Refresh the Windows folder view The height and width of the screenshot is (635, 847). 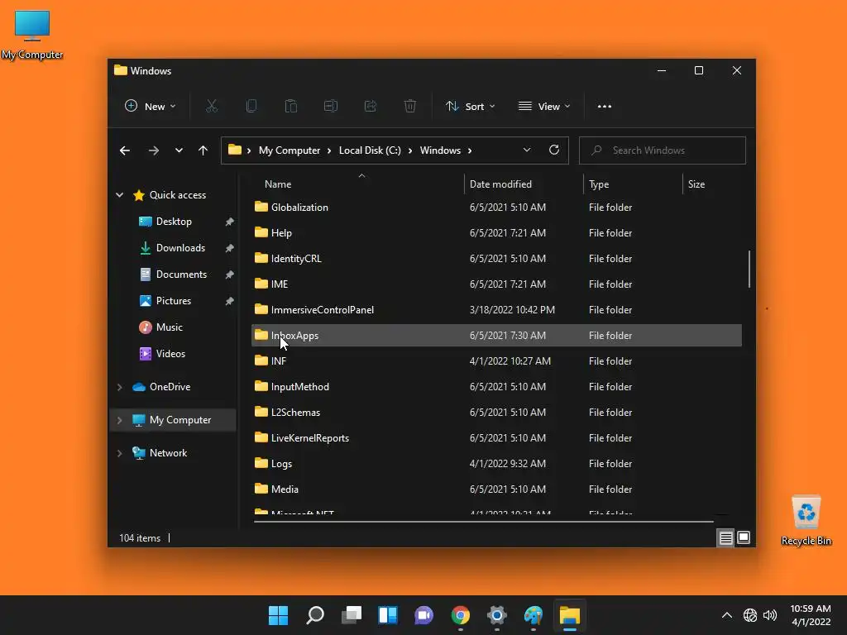tap(554, 150)
